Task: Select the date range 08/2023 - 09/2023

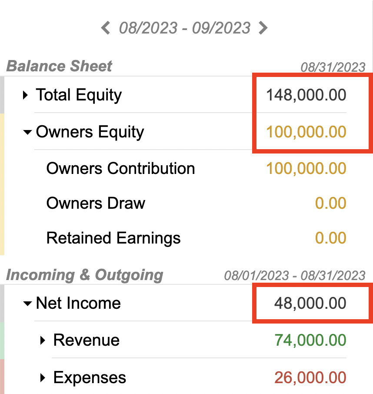Action: [183, 27]
